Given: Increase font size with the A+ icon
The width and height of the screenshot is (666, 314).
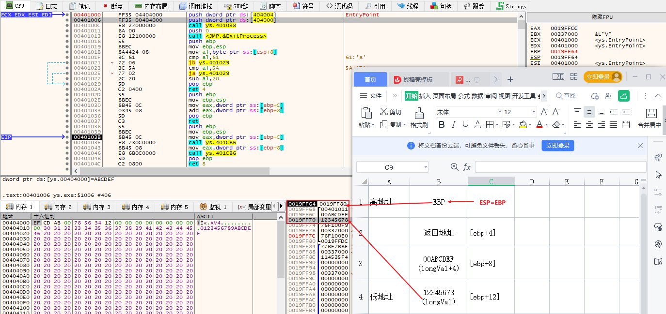Looking at the screenshot, I should coord(544,112).
